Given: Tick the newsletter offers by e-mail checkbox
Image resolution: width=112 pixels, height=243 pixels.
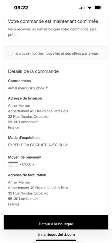Looking at the screenshot, I should (10, 53).
